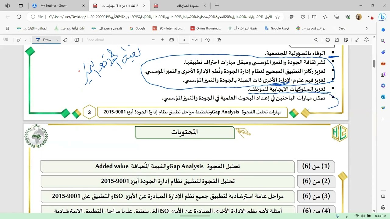390x219 pixels.
Task: Click the address bar file path
Action: pos(161,17)
